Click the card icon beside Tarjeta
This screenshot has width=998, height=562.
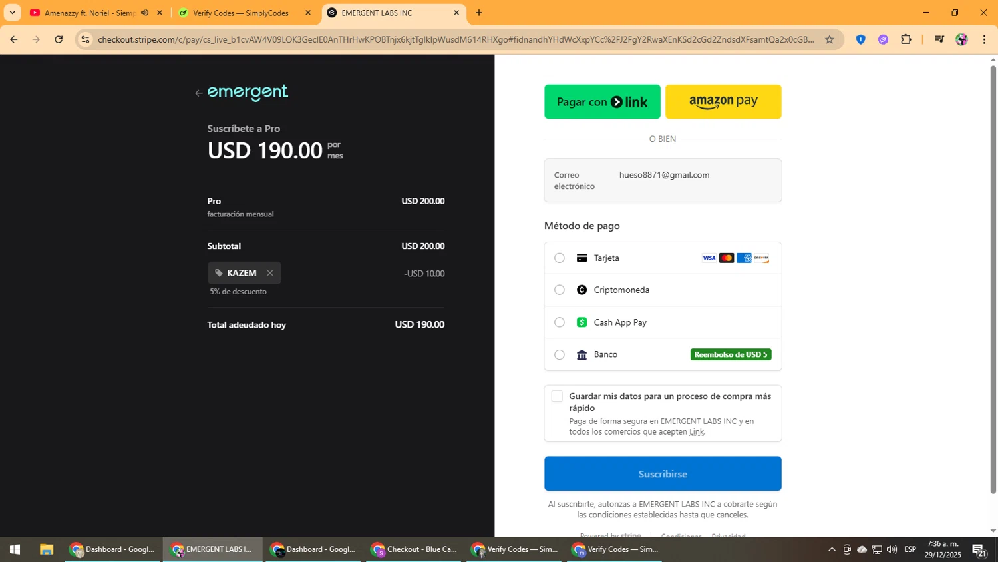point(582,258)
